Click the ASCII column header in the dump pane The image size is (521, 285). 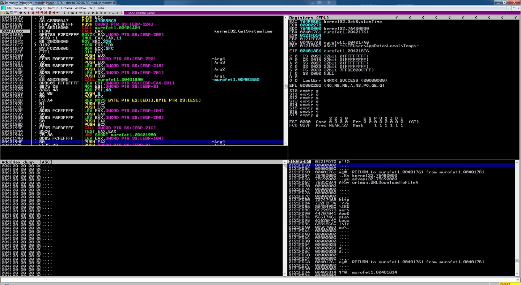coord(47,162)
